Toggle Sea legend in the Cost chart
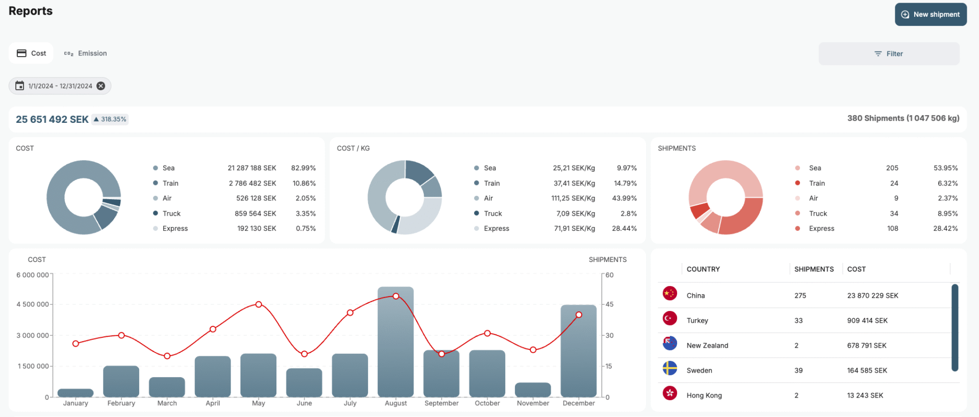The width and height of the screenshot is (979, 417). point(168,168)
